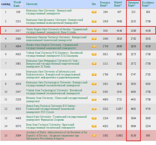Screen dimensions: 156x145
Task: Select presence rank value 5592
Action: coord(105,135)
